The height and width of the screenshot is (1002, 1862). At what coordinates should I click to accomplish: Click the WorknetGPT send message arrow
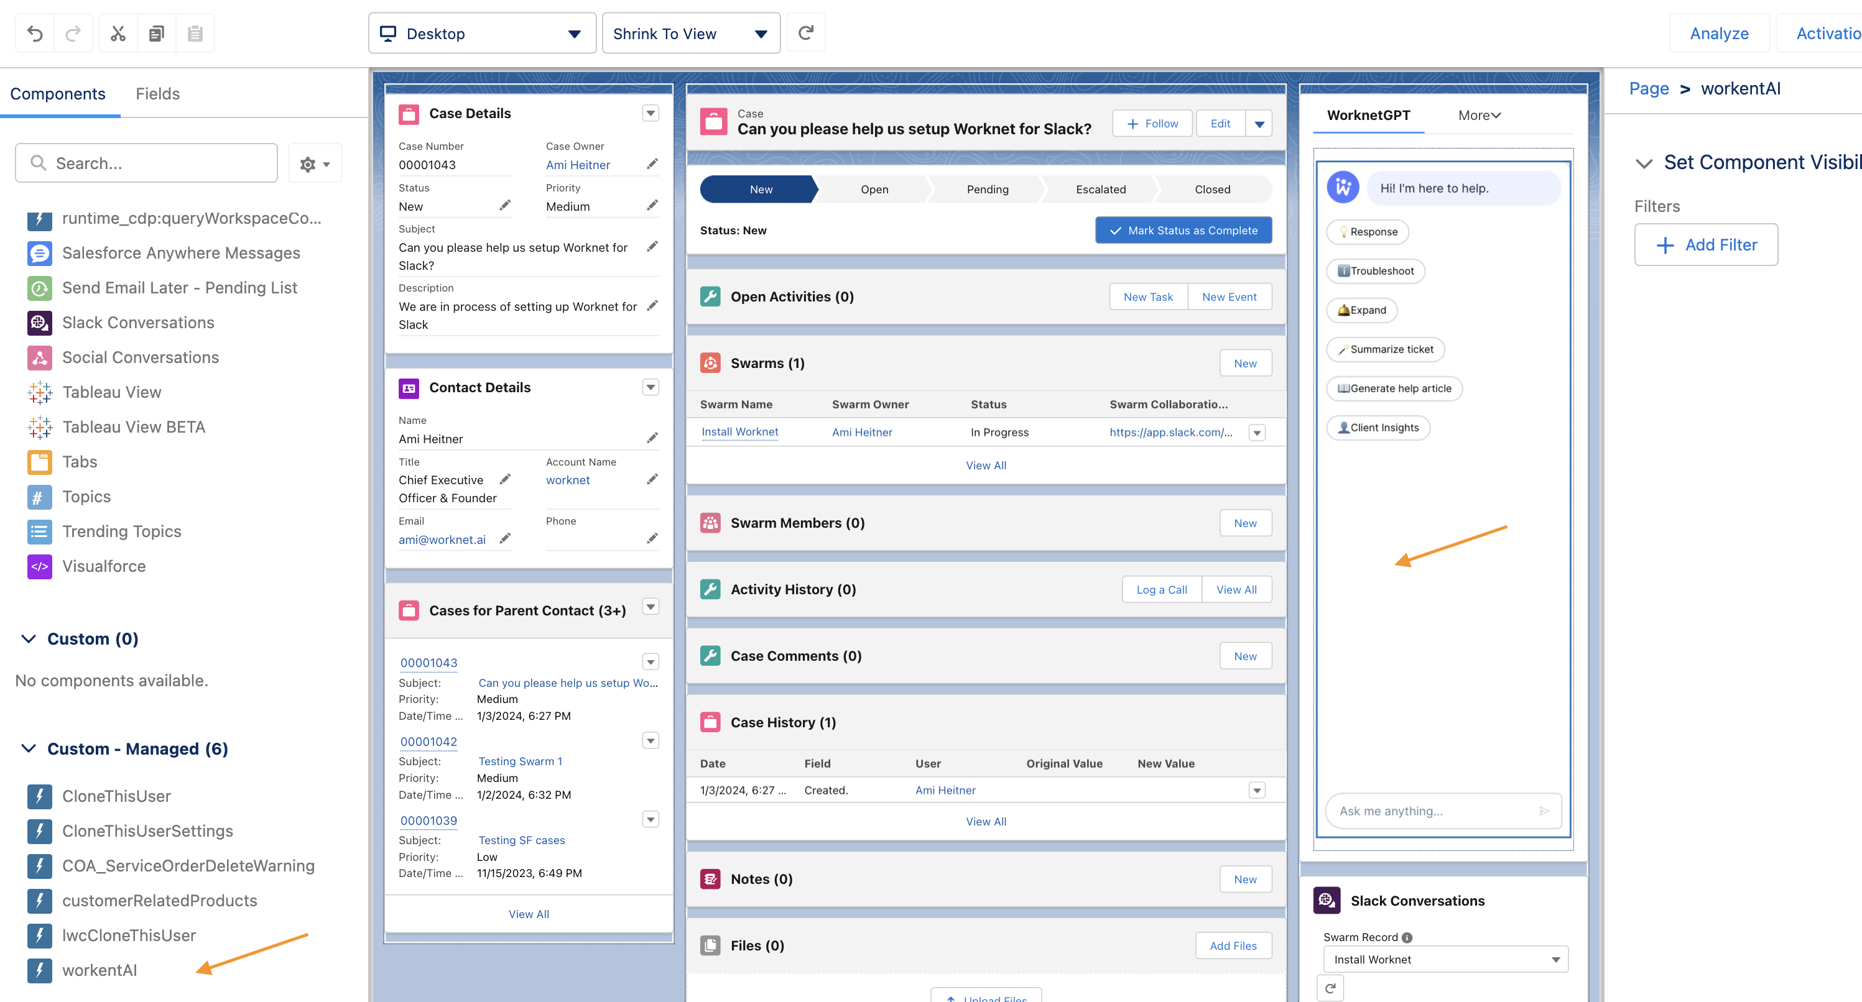point(1543,811)
